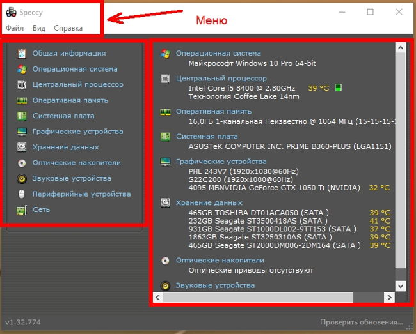Screen dimensions: 416x334
Task: Click left arrow of horizontal scrollbar
Action: (x=158, y=297)
